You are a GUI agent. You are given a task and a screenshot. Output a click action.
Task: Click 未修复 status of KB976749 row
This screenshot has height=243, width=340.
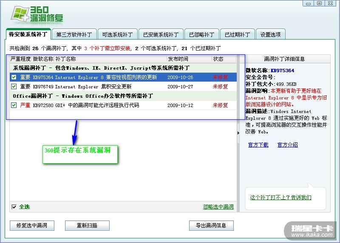[220, 87]
